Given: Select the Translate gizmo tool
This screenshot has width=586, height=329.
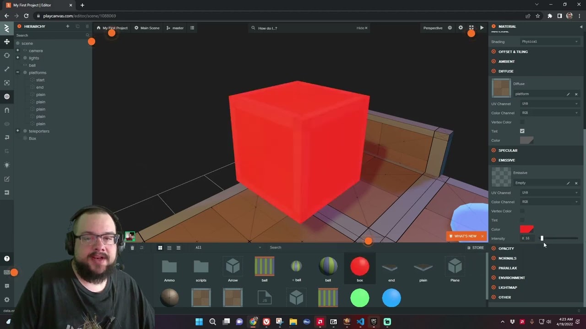Looking at the screenshot, I should [7, 42].
